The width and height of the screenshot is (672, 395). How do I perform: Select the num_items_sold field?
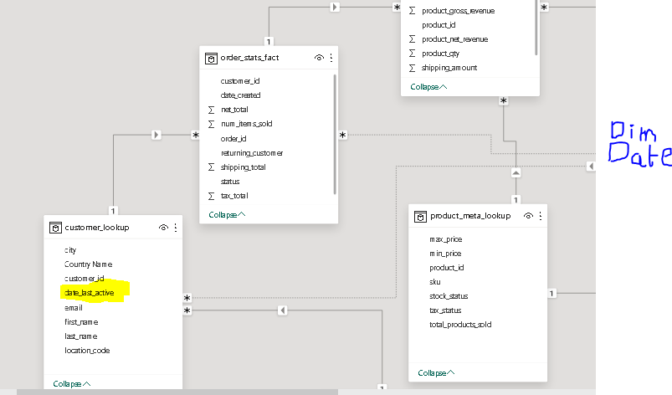click(x=246, y=124)
